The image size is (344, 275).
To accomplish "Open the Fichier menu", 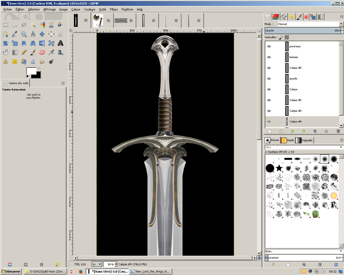I will click(x=8, y=9).
